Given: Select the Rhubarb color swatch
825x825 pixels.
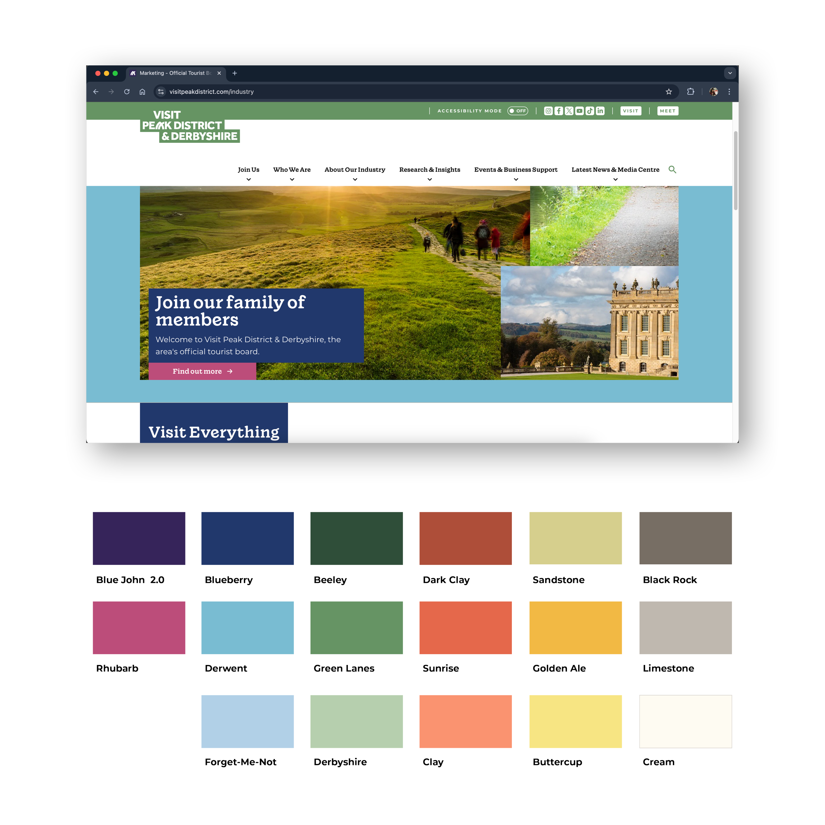Looking at the screenshot, I should [139, 628].
